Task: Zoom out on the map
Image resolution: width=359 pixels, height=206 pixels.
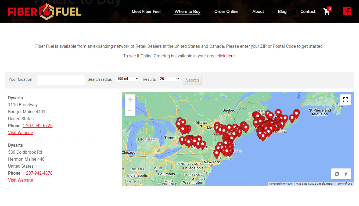Action: point(130,111)
